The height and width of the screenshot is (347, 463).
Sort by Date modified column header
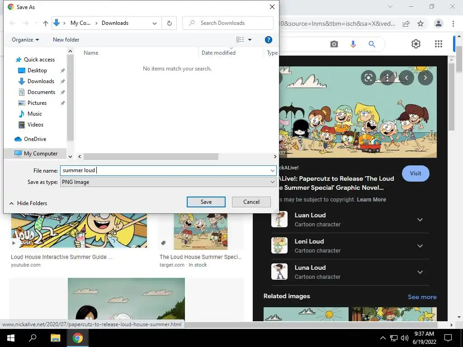218,53
